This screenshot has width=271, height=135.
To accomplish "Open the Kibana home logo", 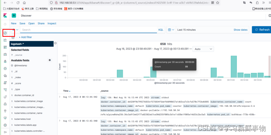I will (x=5, y=16).
